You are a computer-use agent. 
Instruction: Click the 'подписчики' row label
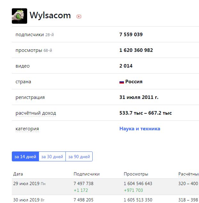(x=30, y=35)
